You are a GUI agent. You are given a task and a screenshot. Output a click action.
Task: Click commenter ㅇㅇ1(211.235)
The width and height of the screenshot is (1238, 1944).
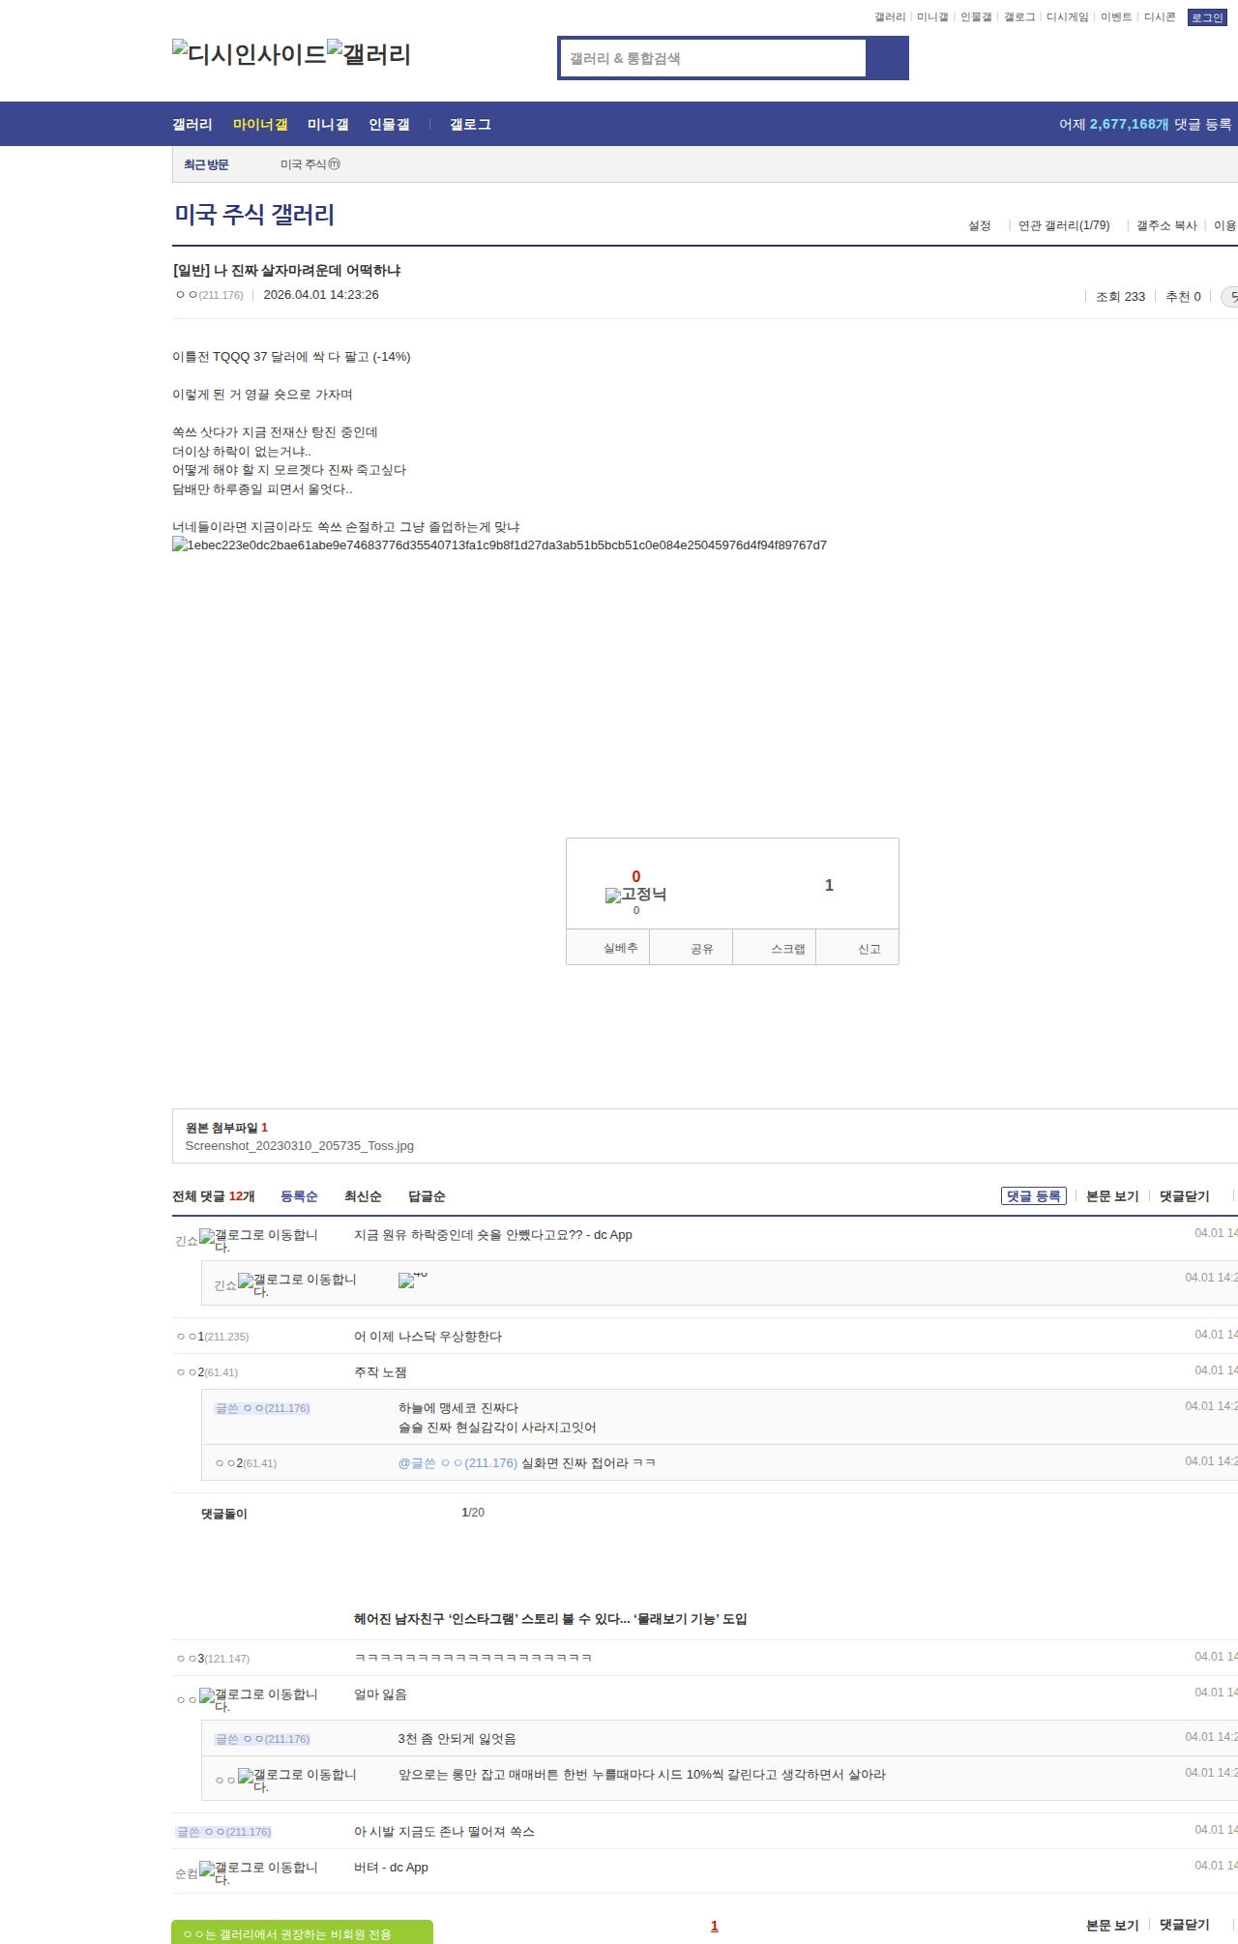click(213, 1337)
